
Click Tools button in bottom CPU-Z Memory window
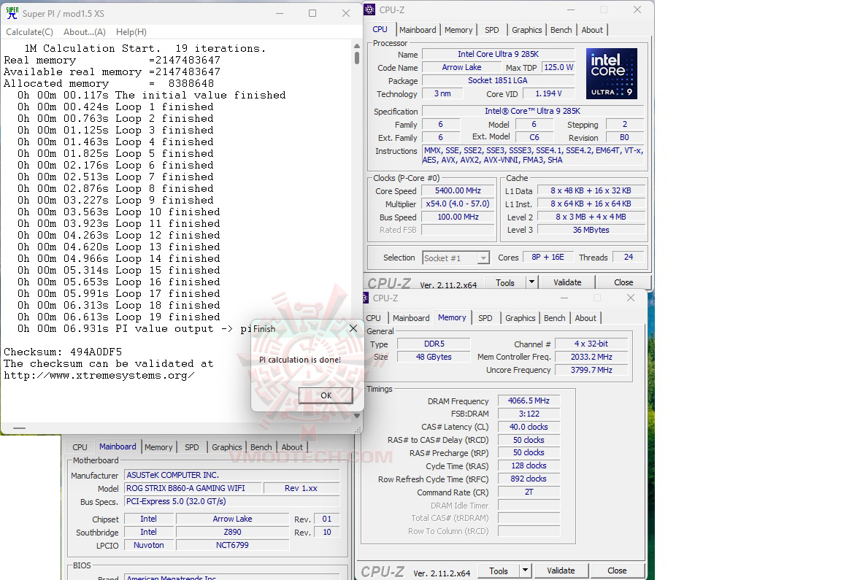[x=499, y=571]
